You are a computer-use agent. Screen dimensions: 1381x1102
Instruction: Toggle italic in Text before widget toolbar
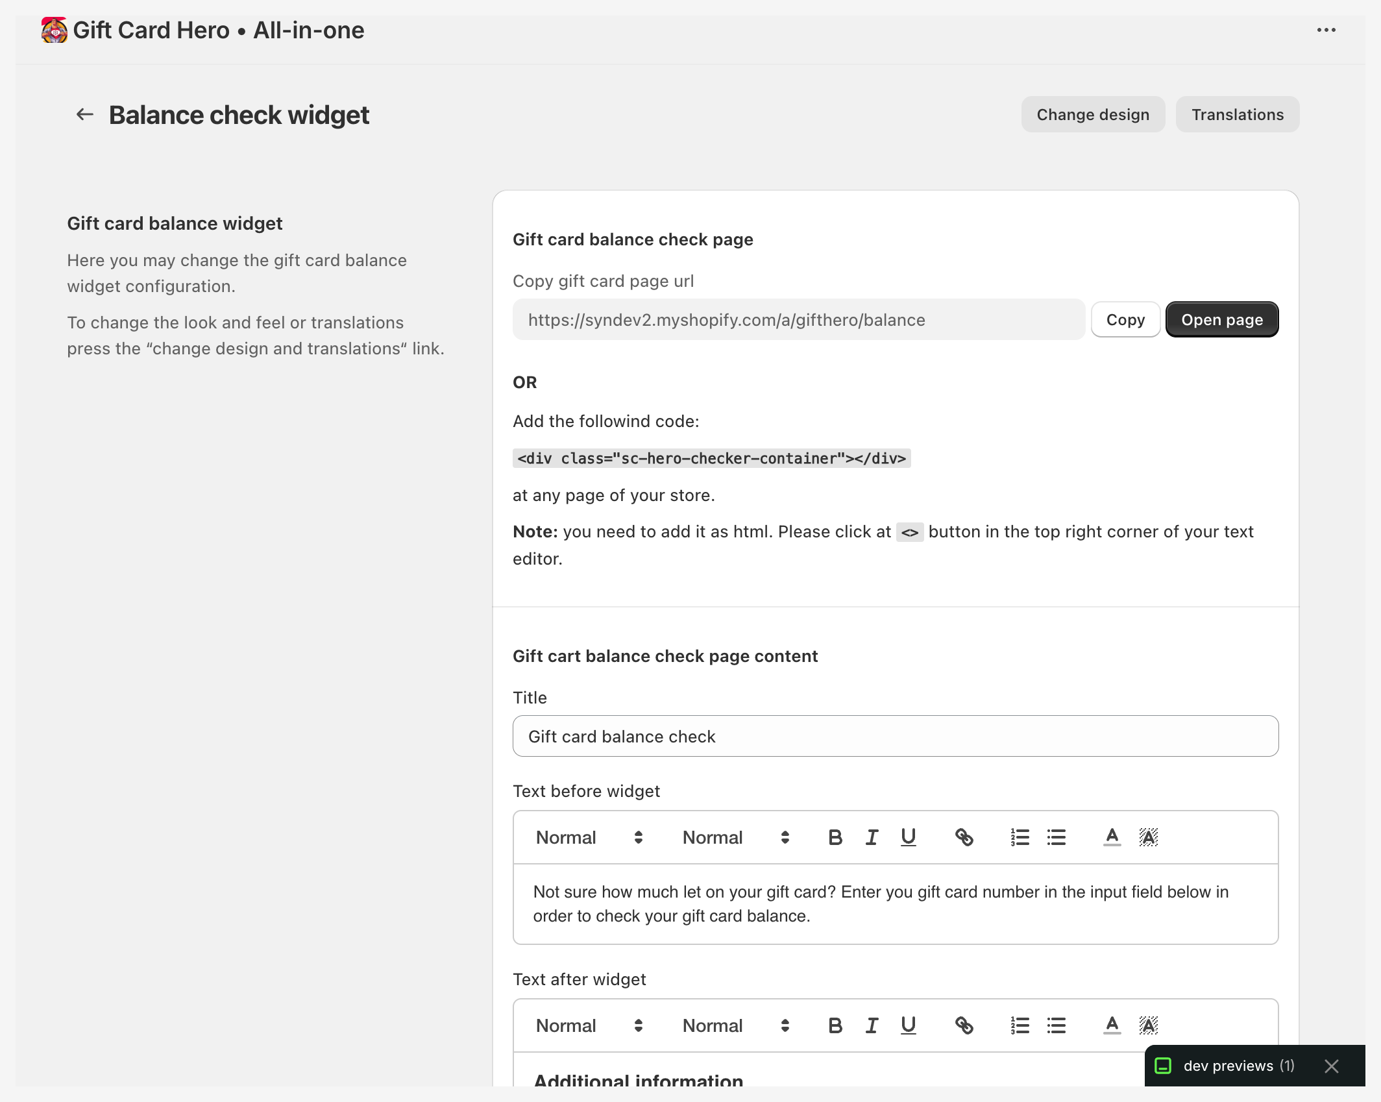click(x=872, y=837)
